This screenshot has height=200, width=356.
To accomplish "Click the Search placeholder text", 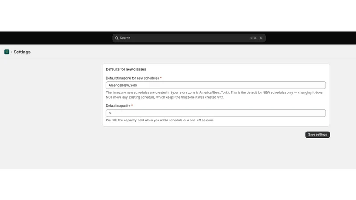I will point(125,38).
